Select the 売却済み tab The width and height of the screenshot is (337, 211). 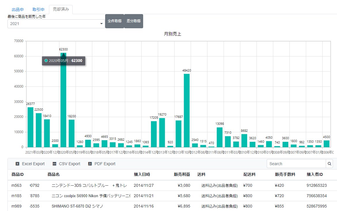(61, 9)
